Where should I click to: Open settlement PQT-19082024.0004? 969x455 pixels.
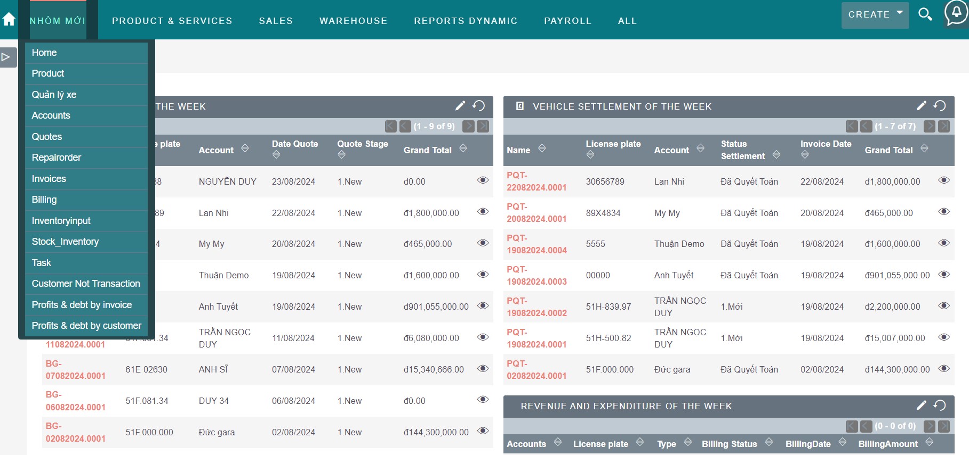pyautogui.click(x=536, y=244)
